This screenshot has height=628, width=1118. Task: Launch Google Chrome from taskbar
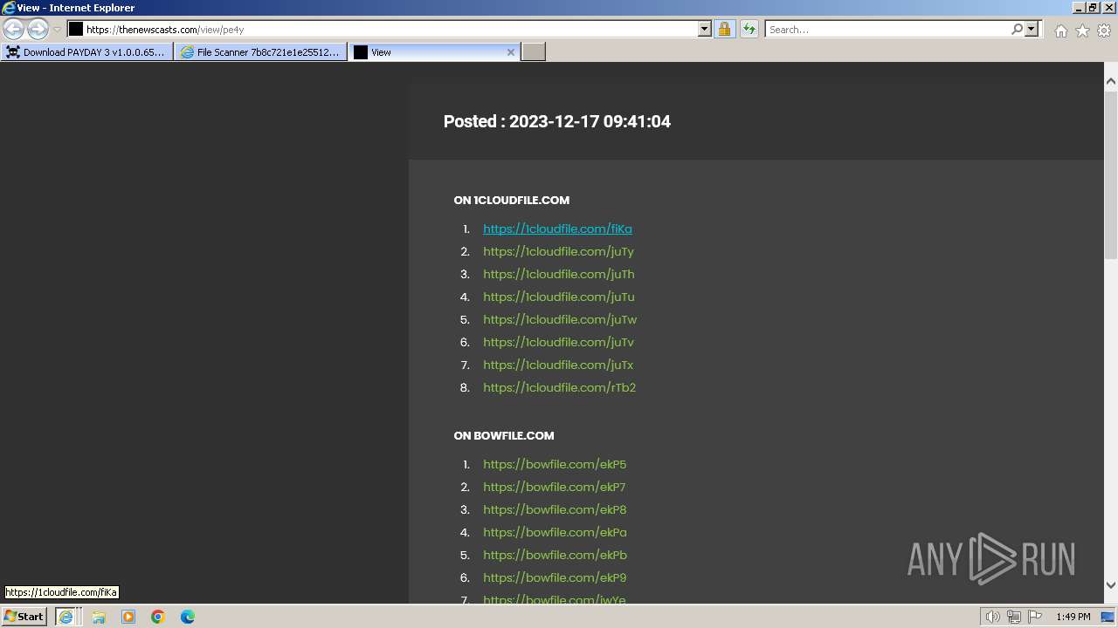[158, 617]
